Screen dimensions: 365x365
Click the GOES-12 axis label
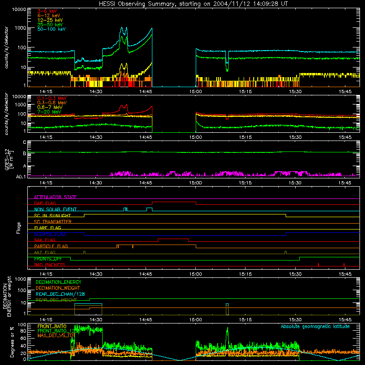tap(9, 159)
